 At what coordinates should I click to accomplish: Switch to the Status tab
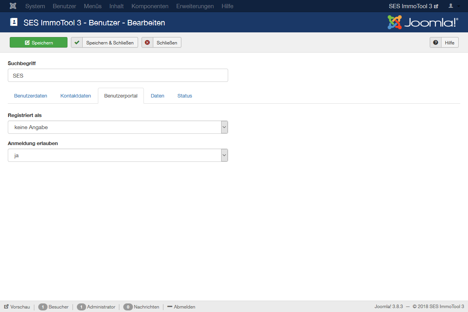pyautogui.click(x=184, y=96)
